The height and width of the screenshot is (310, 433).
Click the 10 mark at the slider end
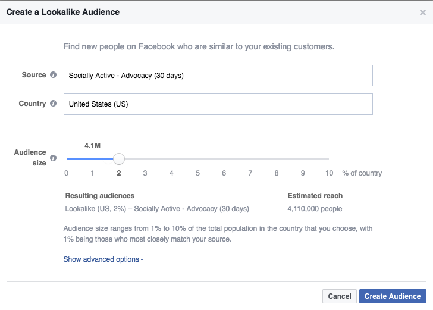(329, 173)
